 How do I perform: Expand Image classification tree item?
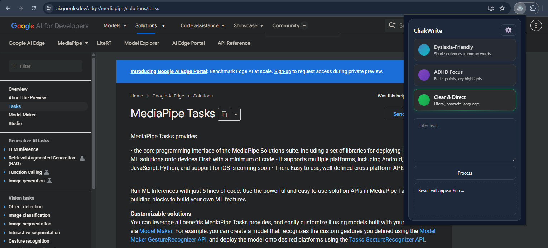(x=5, y=215)
